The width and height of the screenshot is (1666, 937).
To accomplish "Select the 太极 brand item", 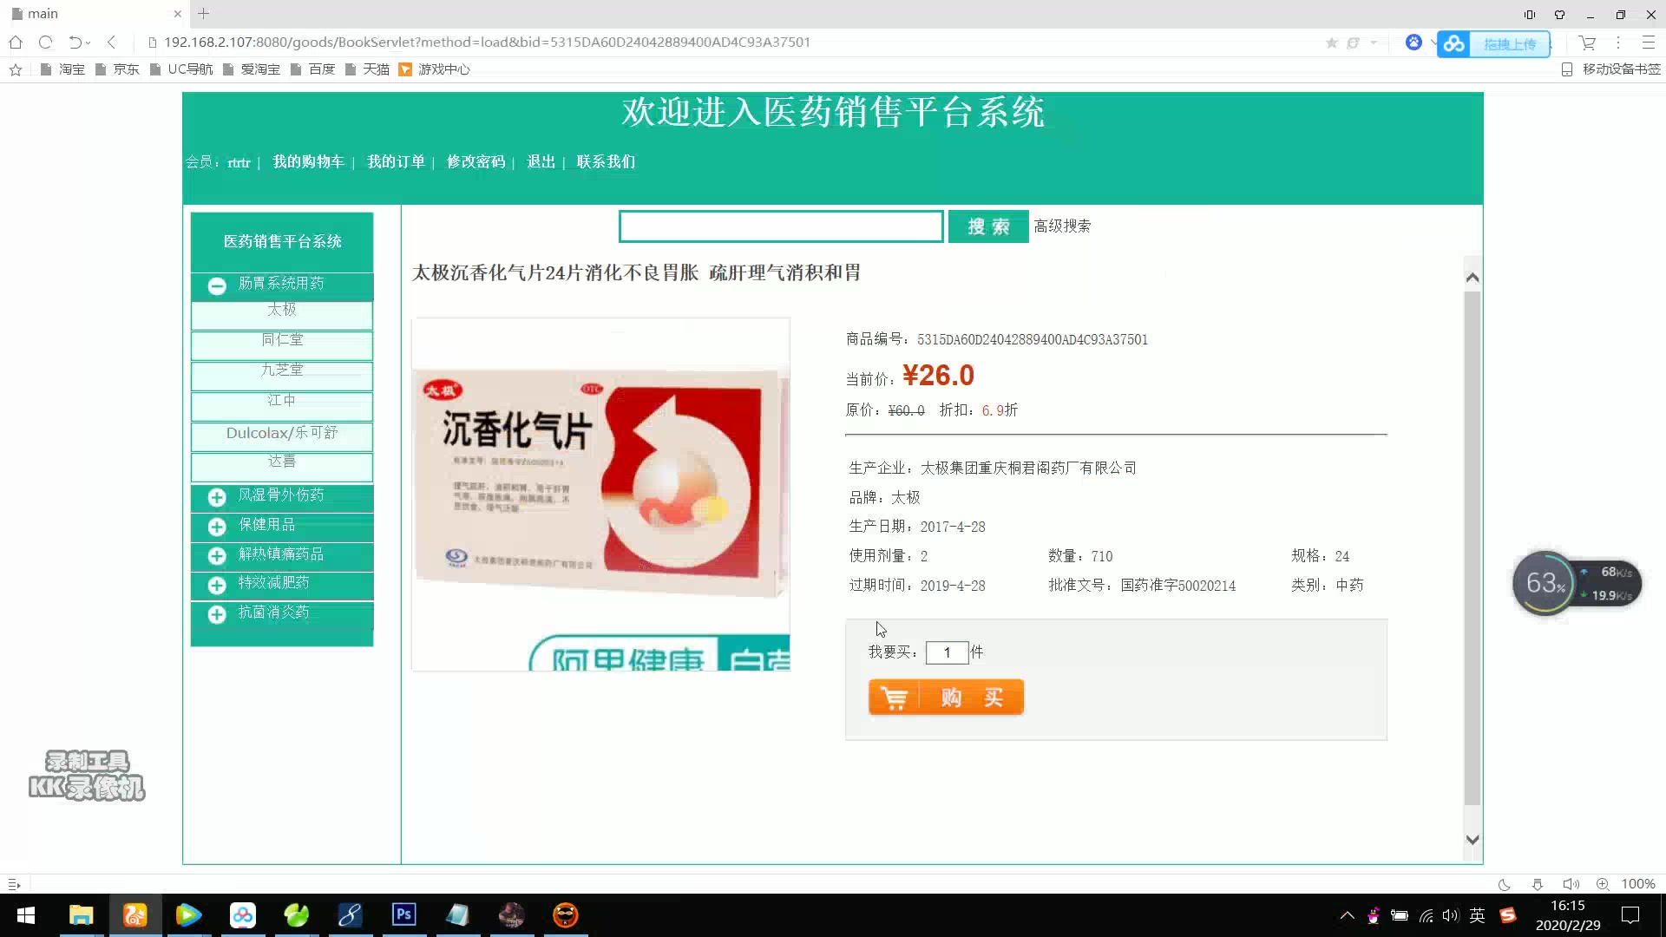I will tap(282, 314).
